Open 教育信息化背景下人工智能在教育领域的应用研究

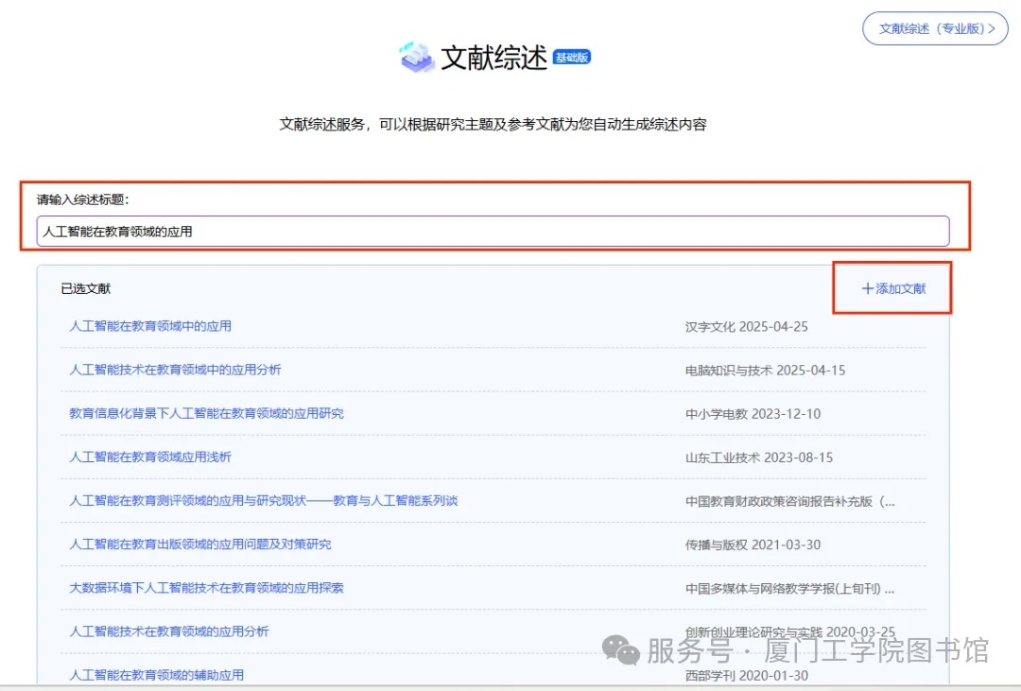pyautogui.click(x=206, y=413)
